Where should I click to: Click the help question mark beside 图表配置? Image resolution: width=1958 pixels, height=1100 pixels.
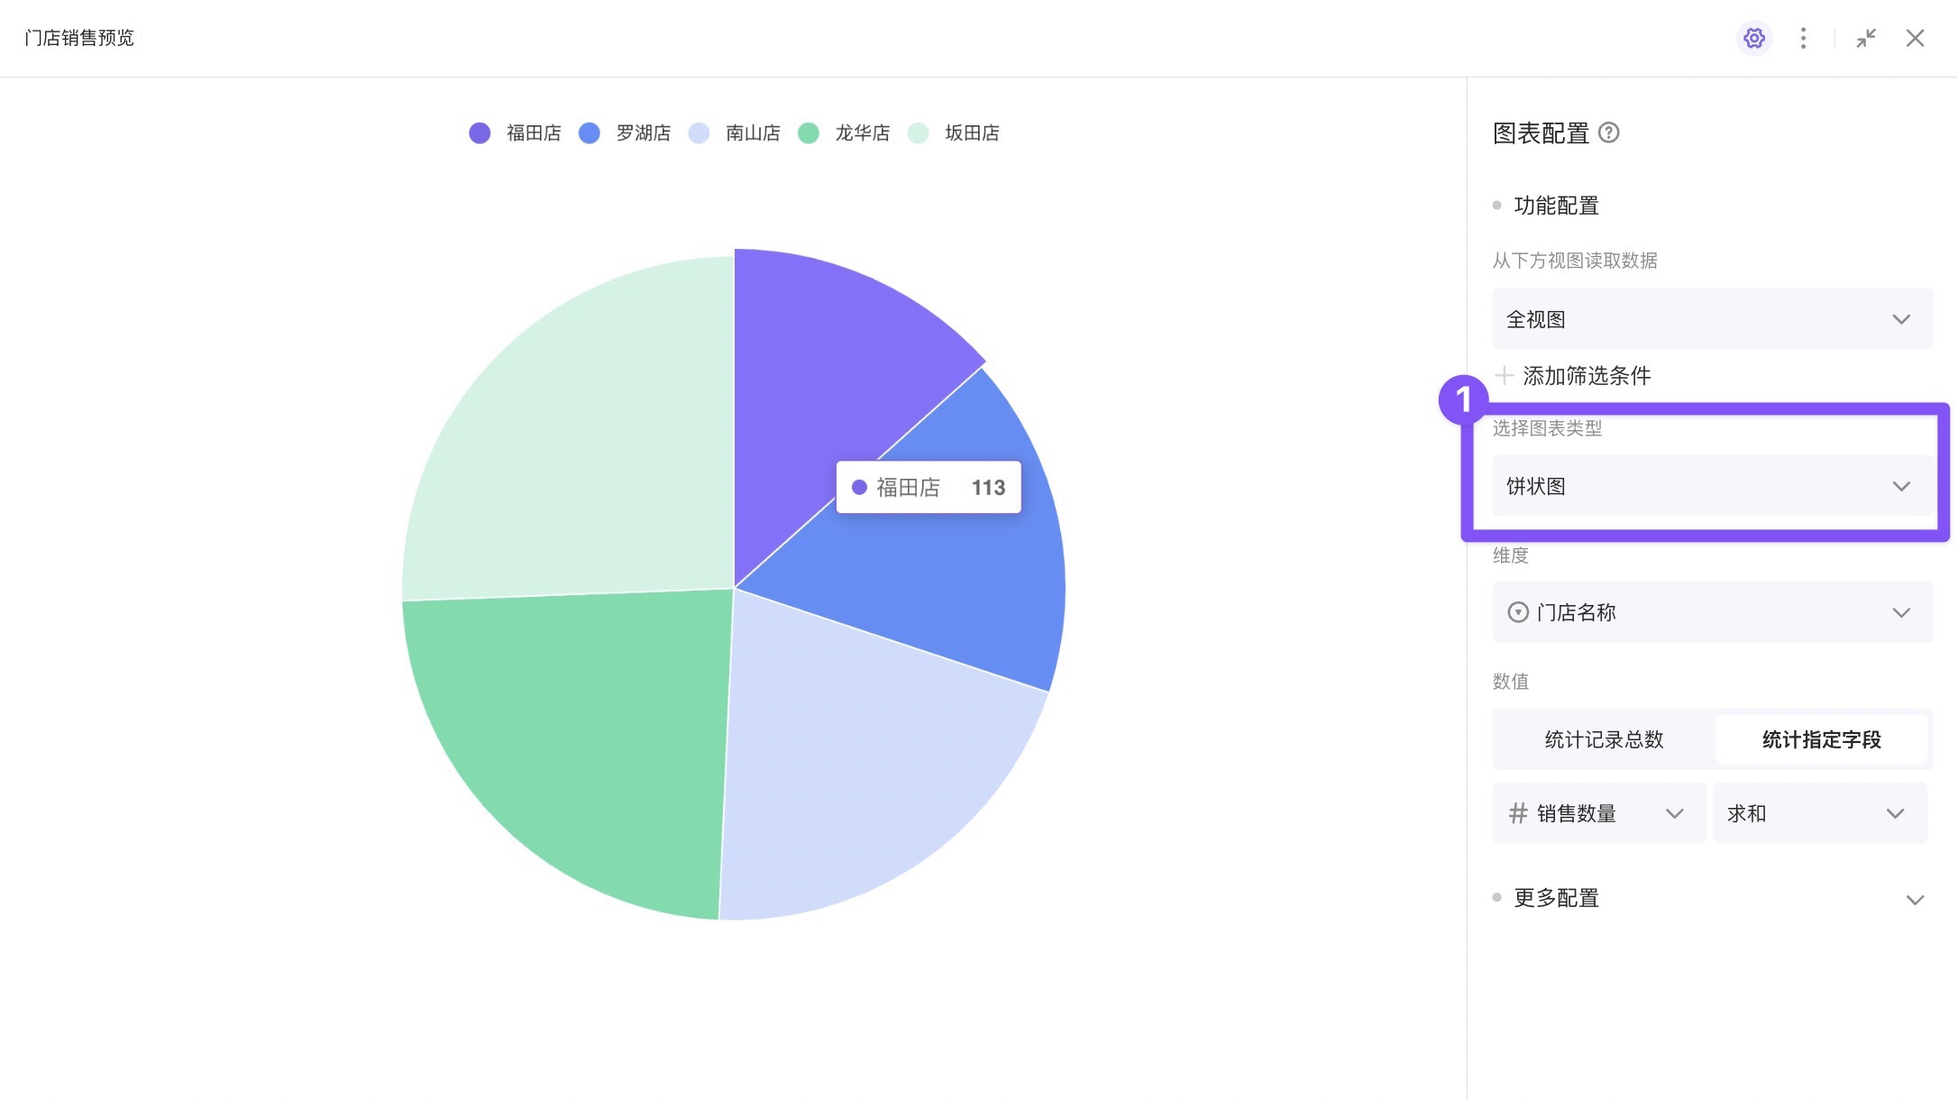1609,133
